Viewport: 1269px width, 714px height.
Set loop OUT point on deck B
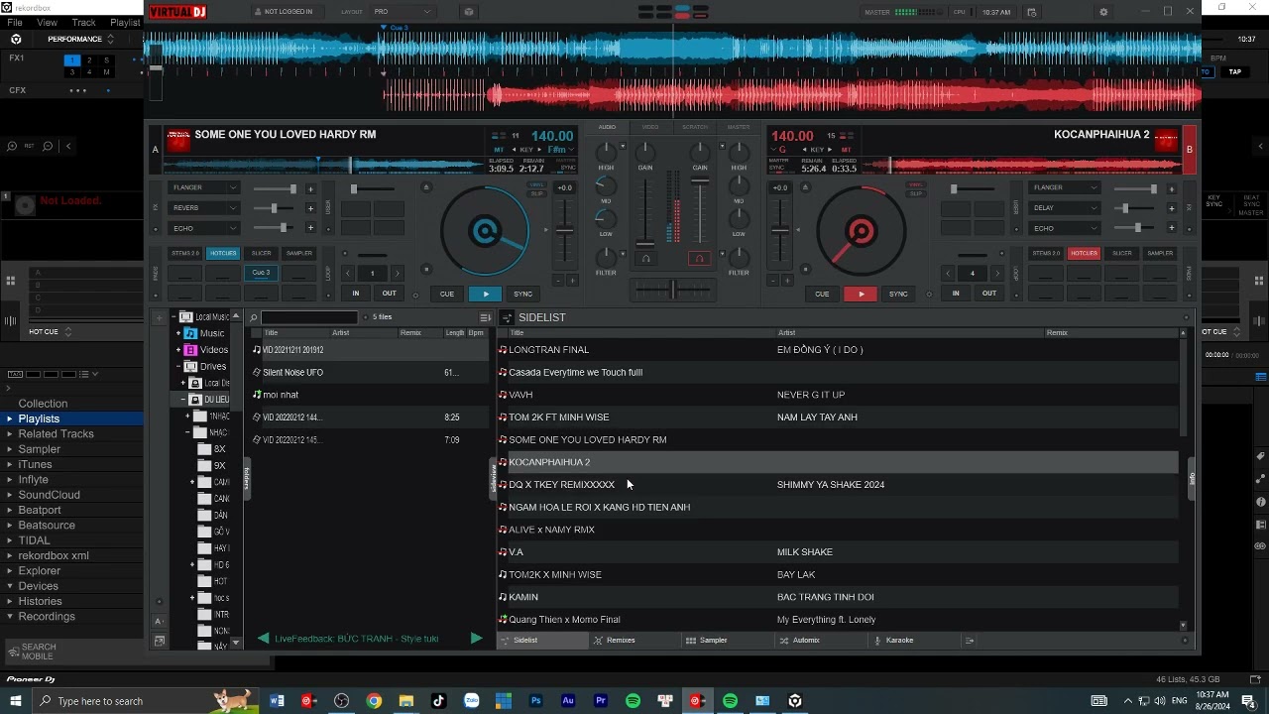(x=989, y=293)
